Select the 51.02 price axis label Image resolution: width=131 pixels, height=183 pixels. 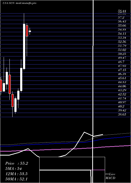coord(122,50)
